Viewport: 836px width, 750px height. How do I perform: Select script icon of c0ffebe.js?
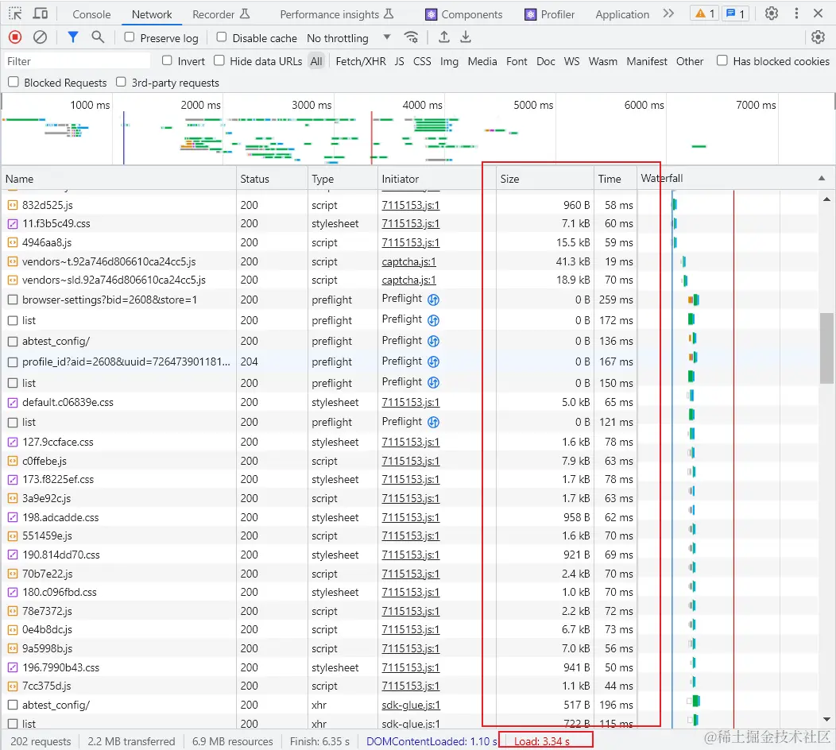tap(13, 461)
